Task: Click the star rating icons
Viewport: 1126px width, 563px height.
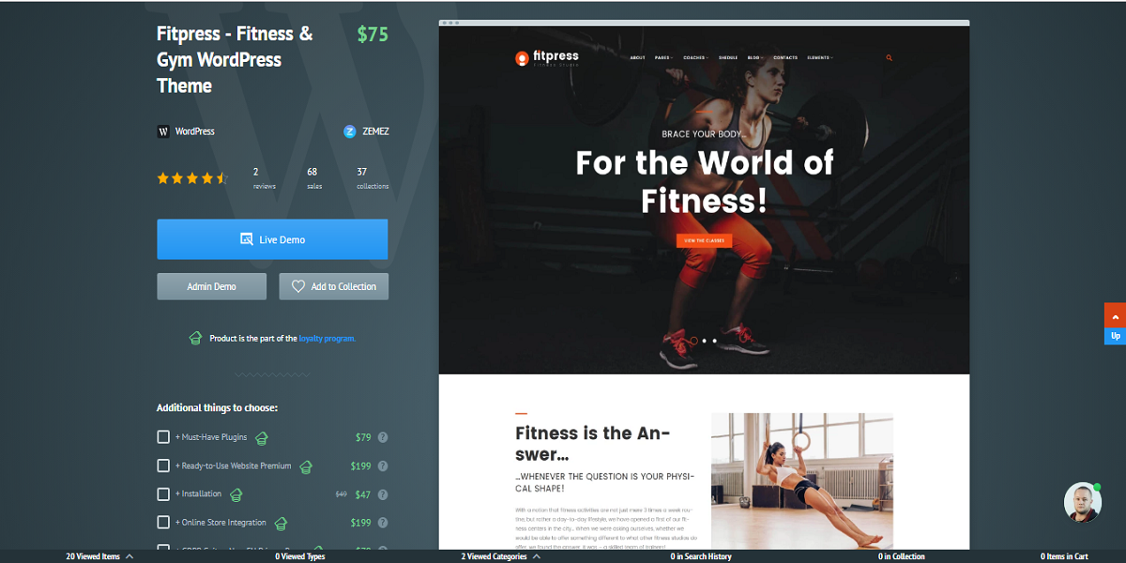Action: point(192,177)
